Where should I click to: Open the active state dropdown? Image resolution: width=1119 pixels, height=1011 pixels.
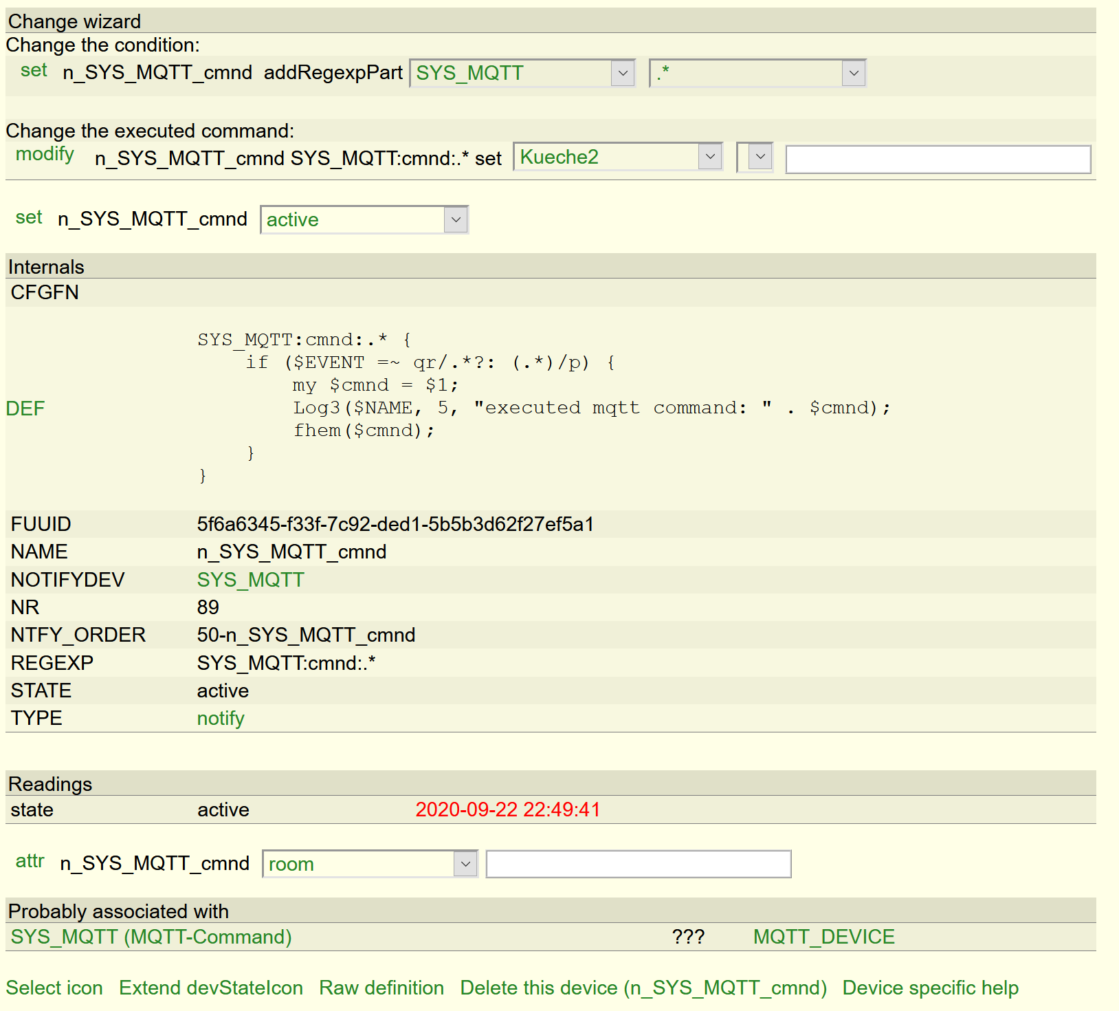(364, 220)
